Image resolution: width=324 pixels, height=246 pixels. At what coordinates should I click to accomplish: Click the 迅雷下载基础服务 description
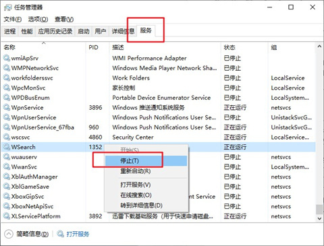[x=163, y=216]
